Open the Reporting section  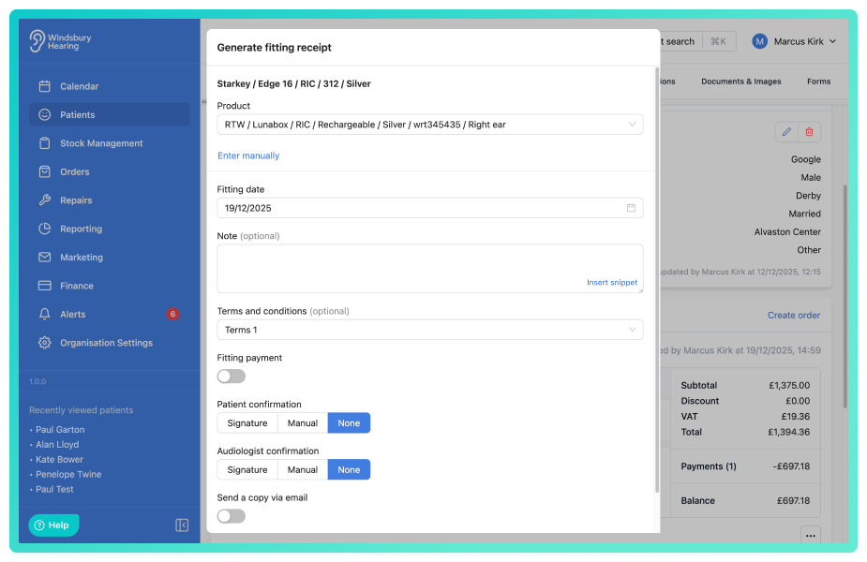109,229
